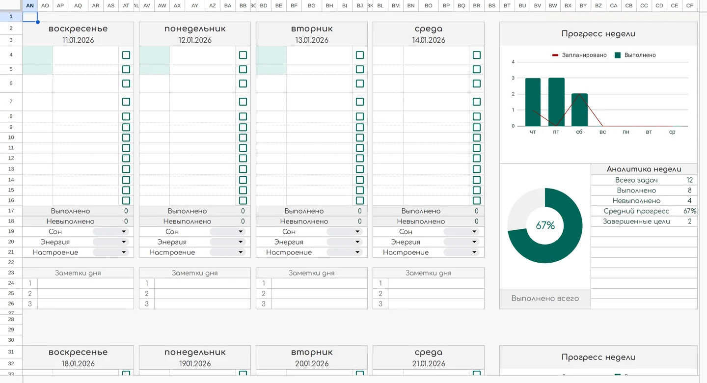Screen dimensions: 707x383
Task: Click note line 3 under среда 14.01.2026
Action: tap(436, 304)
